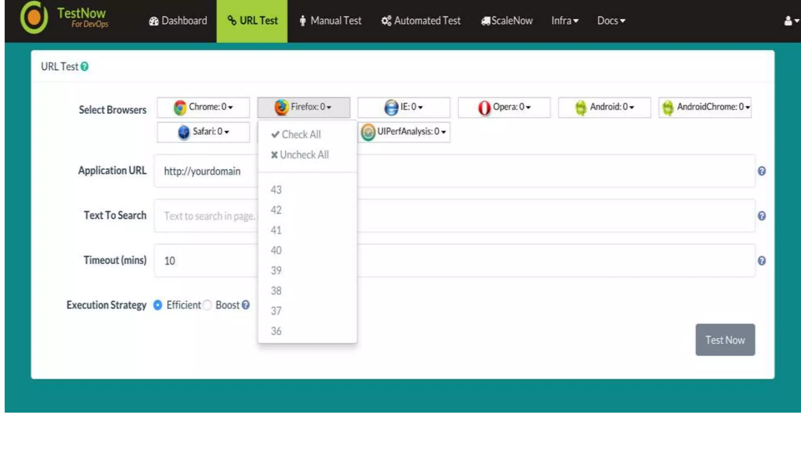801x451 pixels.
Task: Open the Manual Test tab
Action: coord(330,21)
